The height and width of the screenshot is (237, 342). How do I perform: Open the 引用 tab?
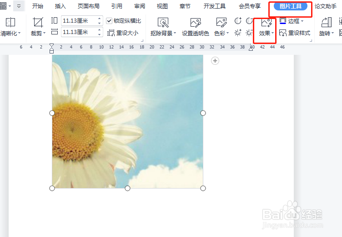[117, 6]
